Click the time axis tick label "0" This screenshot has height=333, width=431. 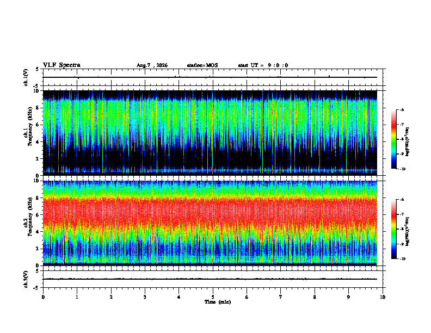point(43,297)
